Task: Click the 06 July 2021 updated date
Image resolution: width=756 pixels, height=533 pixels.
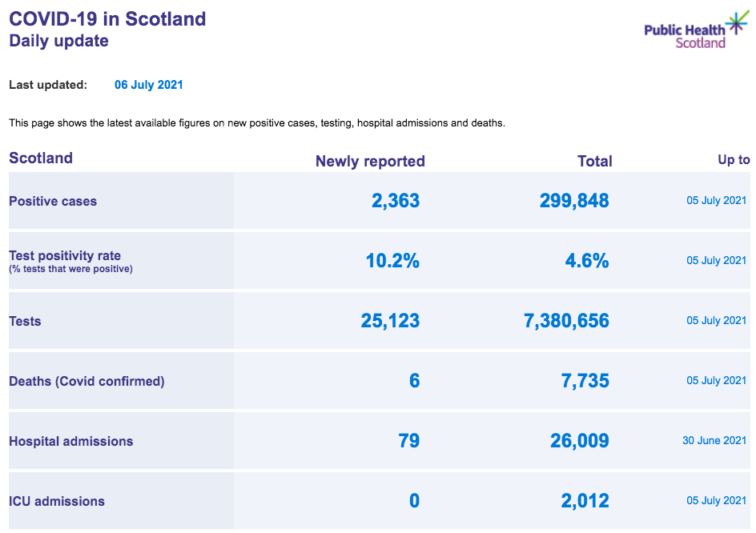Action: (148, 85)
